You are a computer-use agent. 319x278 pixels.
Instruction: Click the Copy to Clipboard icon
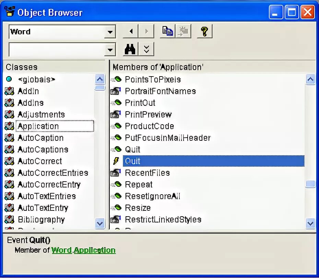pyautogui.click(x=168, y=31)
